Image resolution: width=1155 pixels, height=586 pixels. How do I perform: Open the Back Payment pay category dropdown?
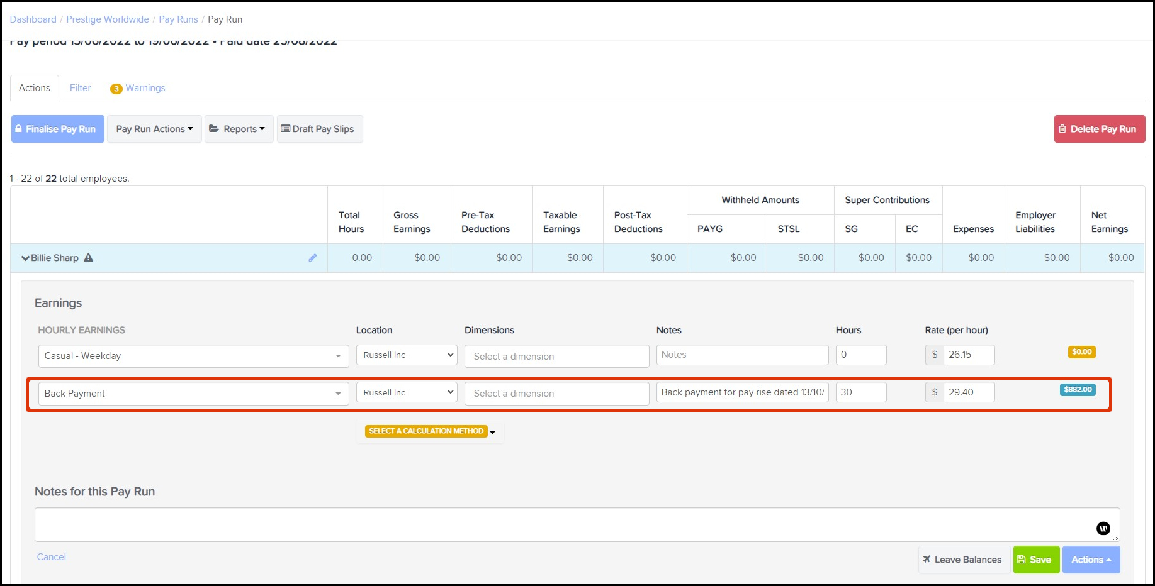tap(193, 394)
